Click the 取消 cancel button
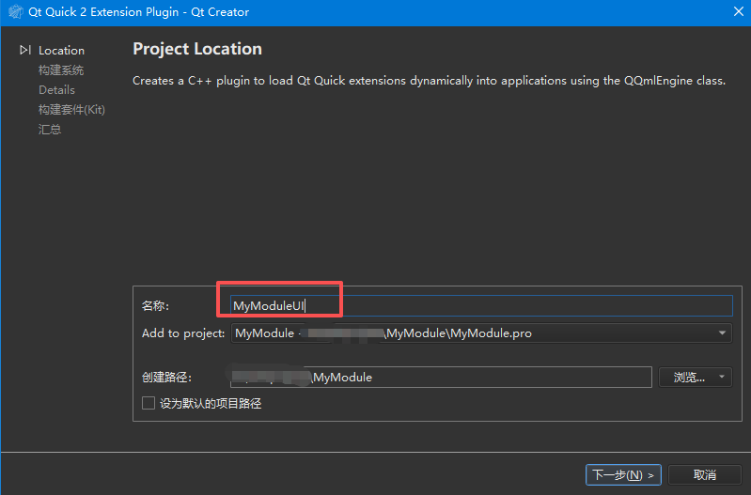The height and width of the screenshot is (495, 751). [705, 475]
